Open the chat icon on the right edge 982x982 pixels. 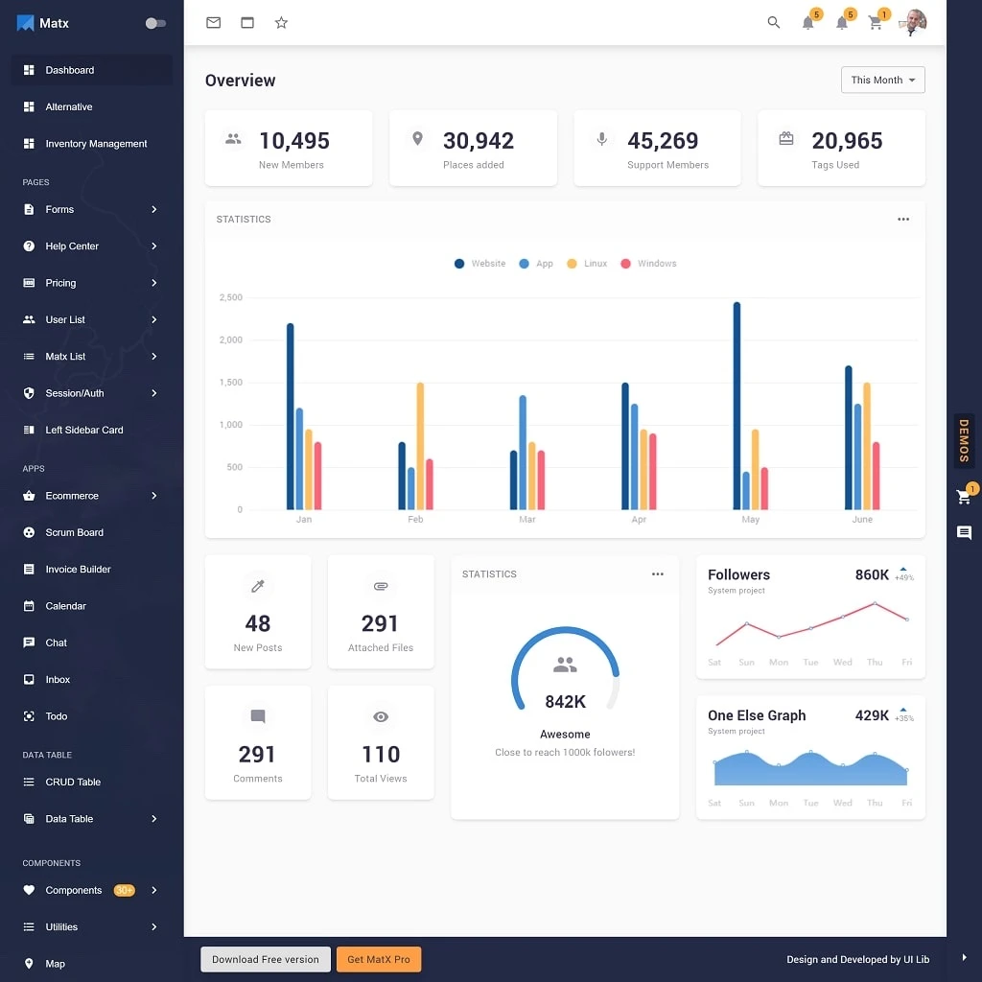964,532
